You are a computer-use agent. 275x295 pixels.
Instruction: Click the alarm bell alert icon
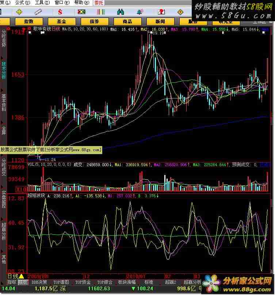(140, 12)
